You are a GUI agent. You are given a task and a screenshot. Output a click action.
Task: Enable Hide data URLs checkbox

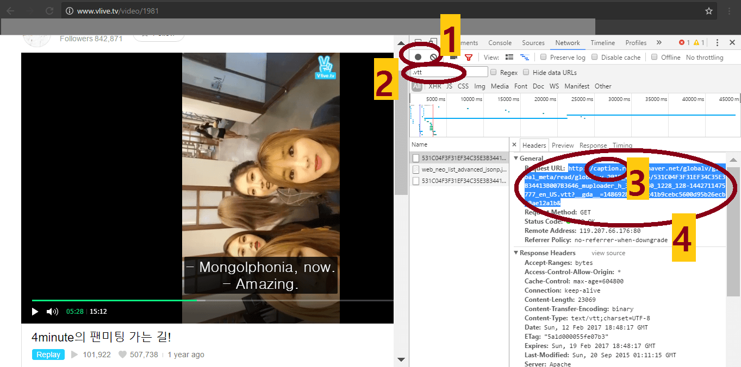[526, 72]
